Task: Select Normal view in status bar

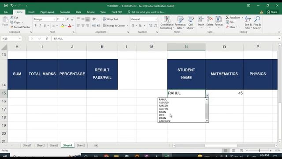Action: pos(226,151)
